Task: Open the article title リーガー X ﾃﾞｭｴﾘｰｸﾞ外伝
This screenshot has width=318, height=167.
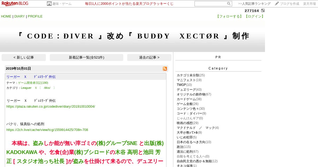Action: click(x=31, y=77)
